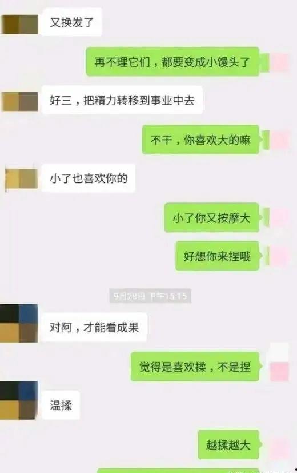Select the green bubble '不干，你喜欢大的嘛'
The width and height of the screenshot is (297, 473).
(x=200, y=140)
